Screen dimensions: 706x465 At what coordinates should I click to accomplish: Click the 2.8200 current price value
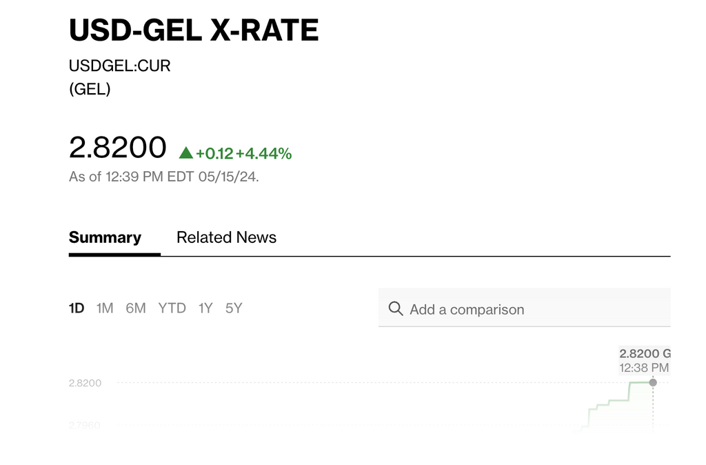coord(117,148)
